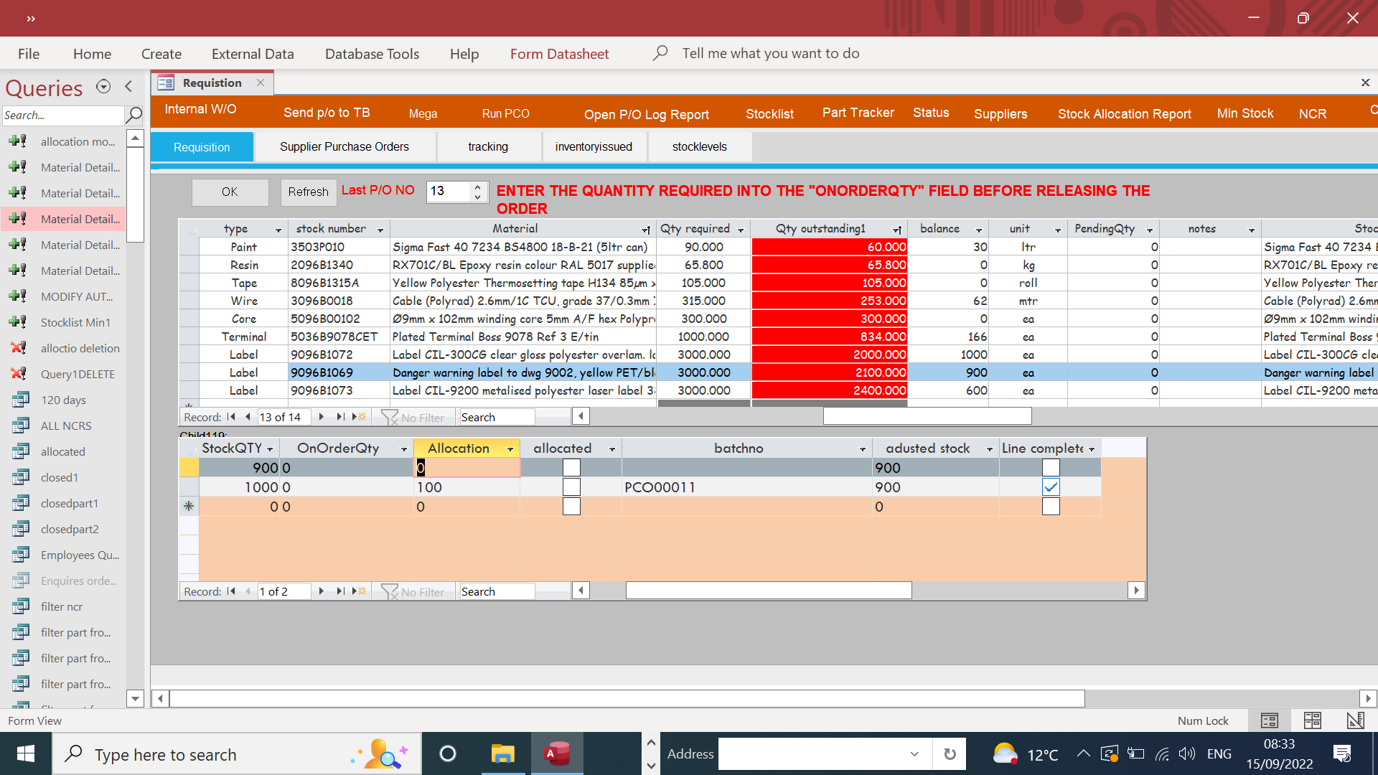
Task: Open the unit column filter dropdown
Action: (x=1058, y=230)
